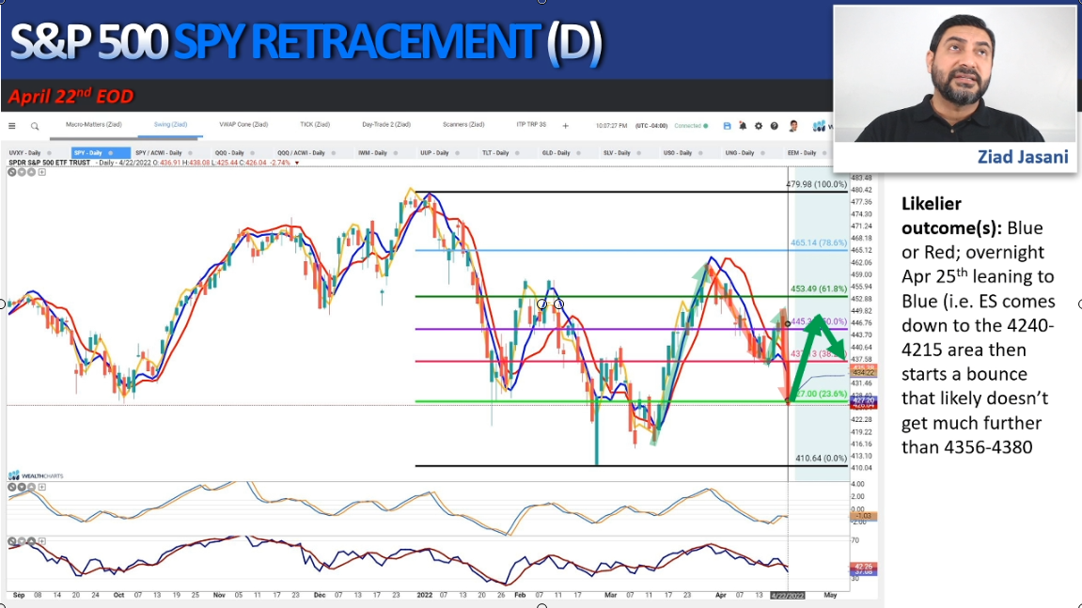Save the layout with the blue disk icon
1082x608 pixels.
(x=727, y=126)
